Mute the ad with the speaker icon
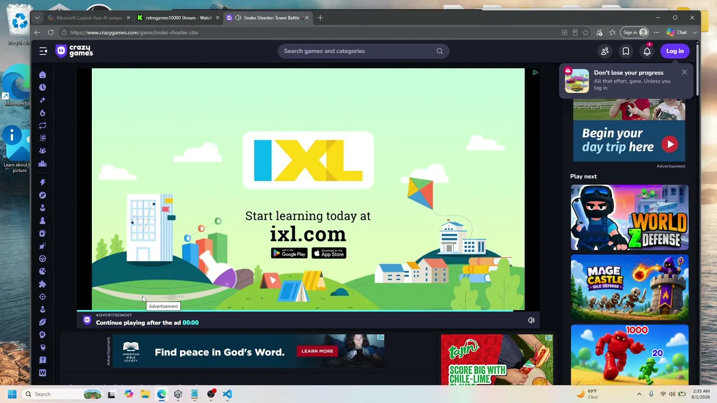 531,320
